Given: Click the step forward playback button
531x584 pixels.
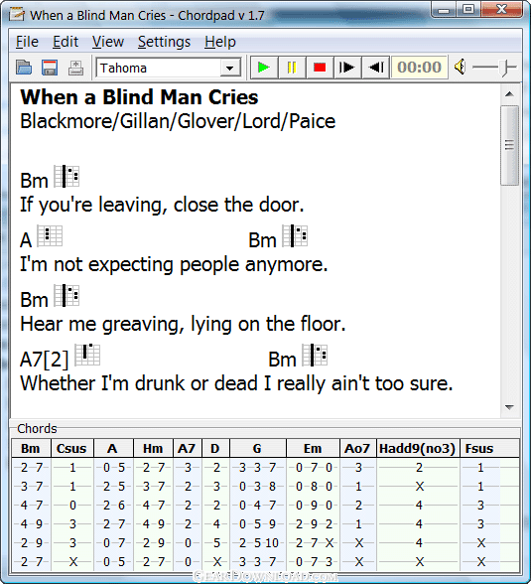Looking at the screenshot, I should [x=347, y=68].
